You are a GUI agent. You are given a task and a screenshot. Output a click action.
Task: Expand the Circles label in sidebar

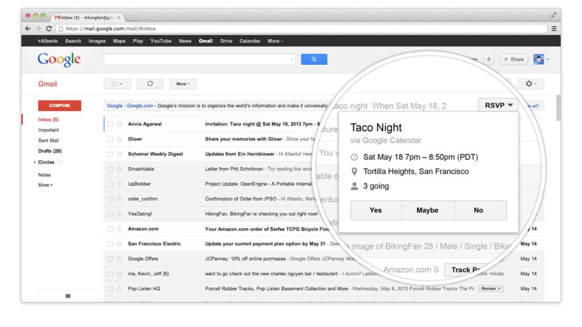click(x=35, y=162)
